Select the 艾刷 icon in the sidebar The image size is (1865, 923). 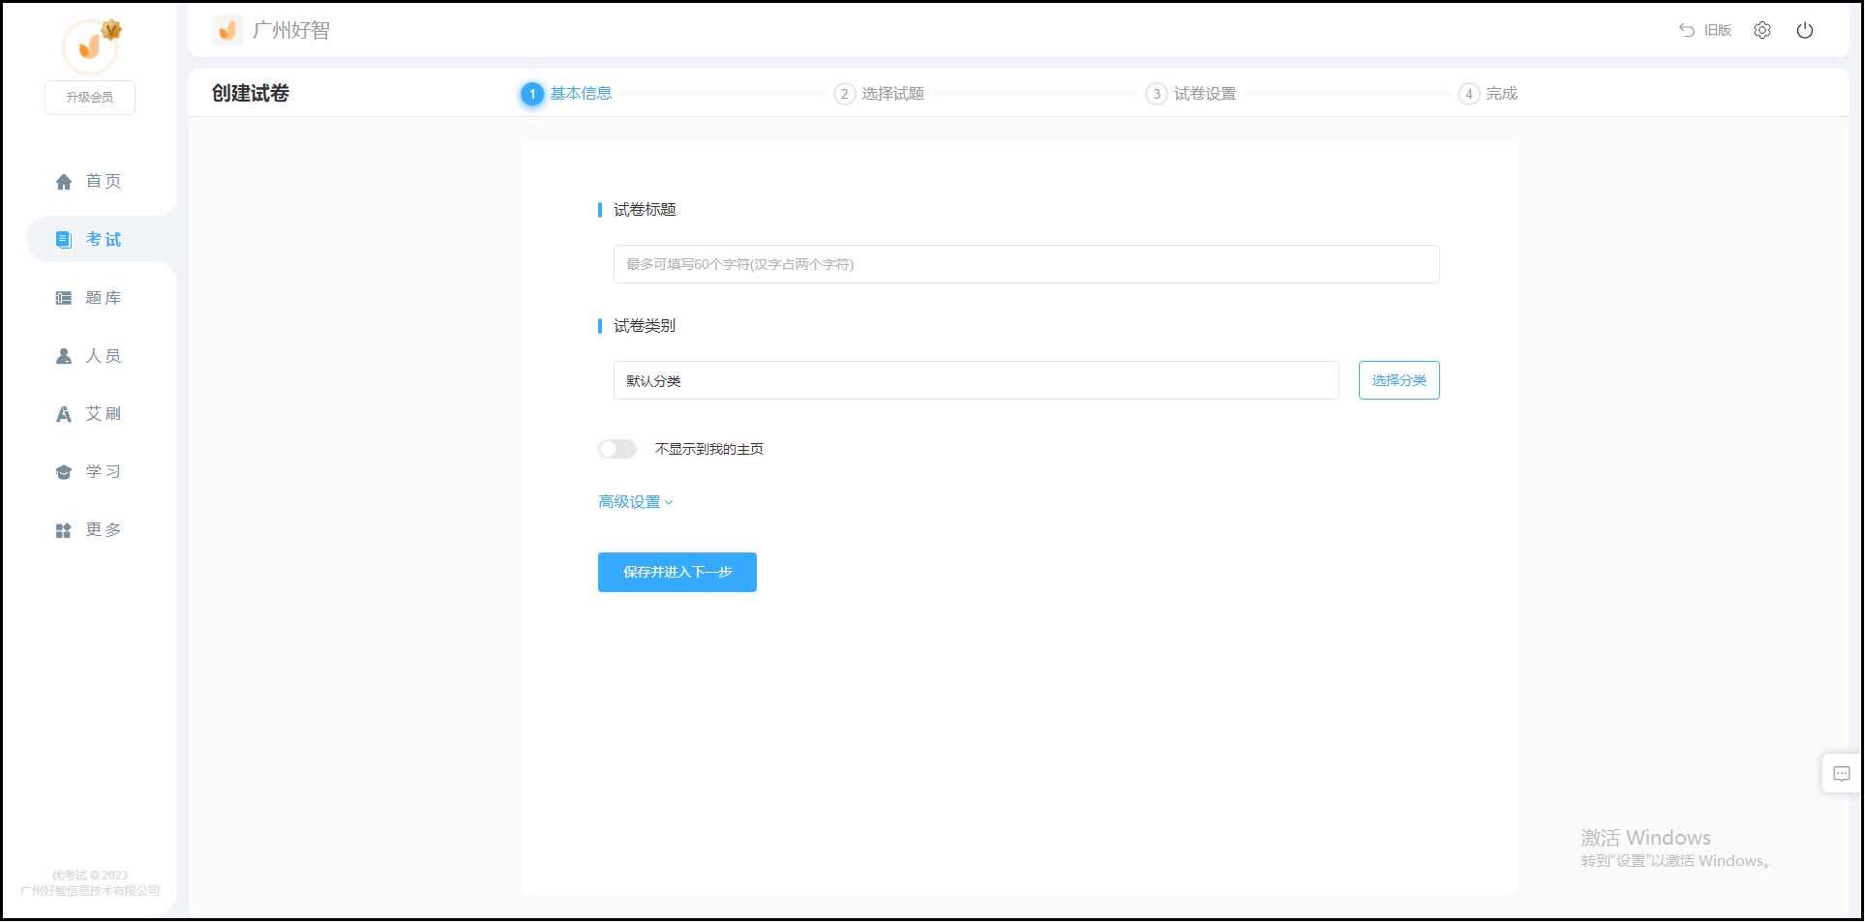coord(63,413)
